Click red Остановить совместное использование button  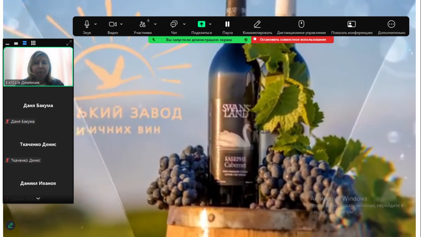(x=292, y=40)
